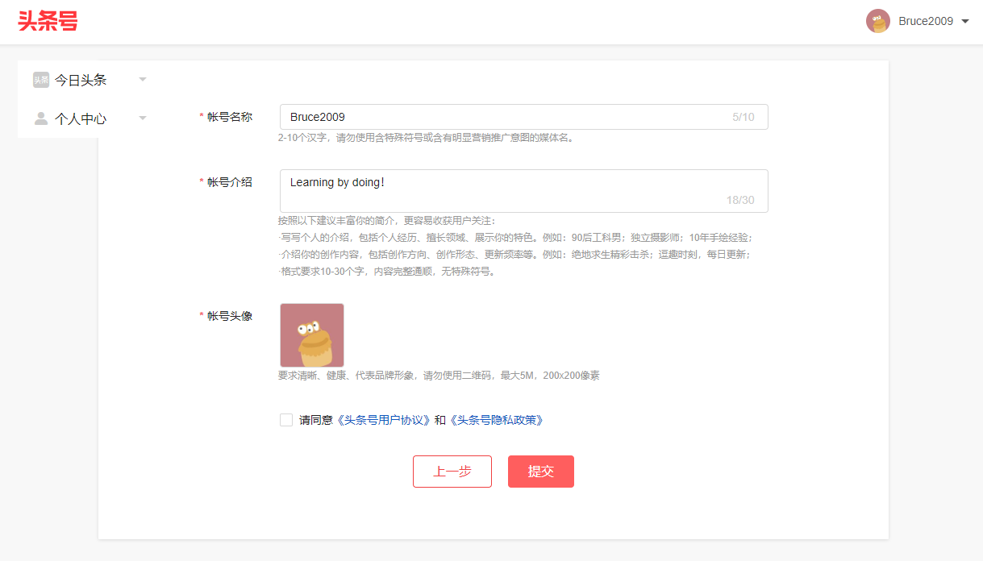Expand the 今日头条 sidebar arrow
The height and width of the screenshot is (561, 983).
143,80
